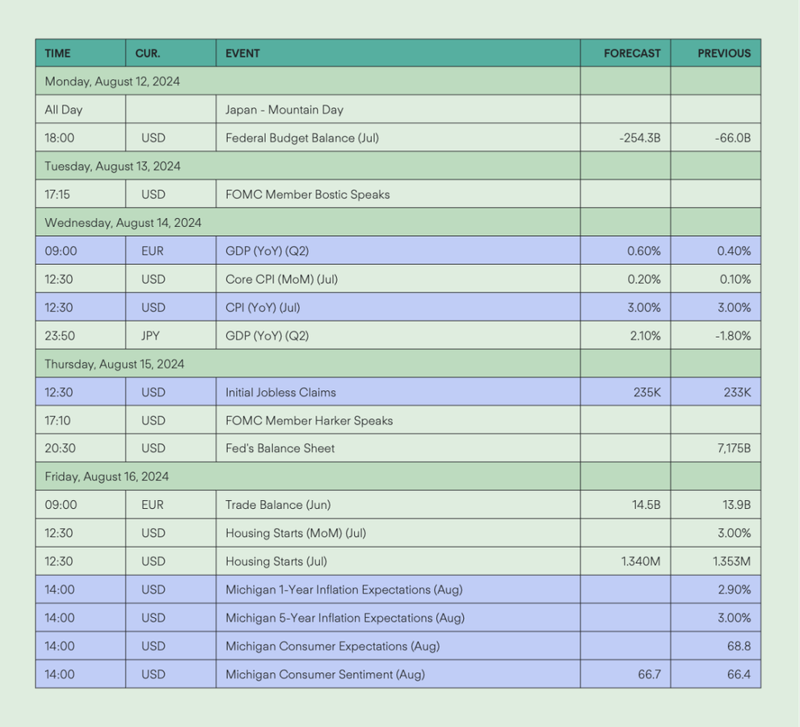Click Michigan Consumer Sentiment forecast 66.7
The image size is (800, 727).
point(649,674)
